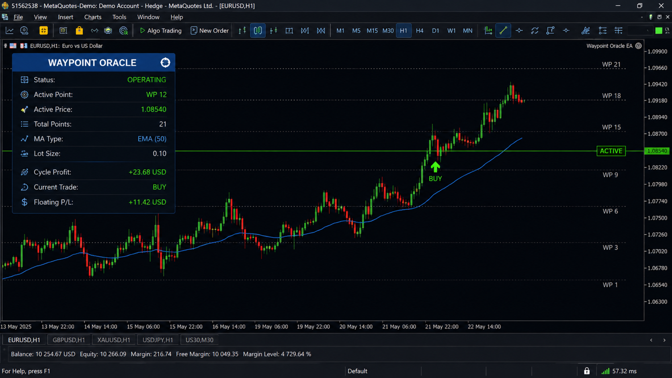Viewport: 672px width, 378px height.
Task: Click the chart icon left of the trendline tool
Action: [x=488, y=31]
